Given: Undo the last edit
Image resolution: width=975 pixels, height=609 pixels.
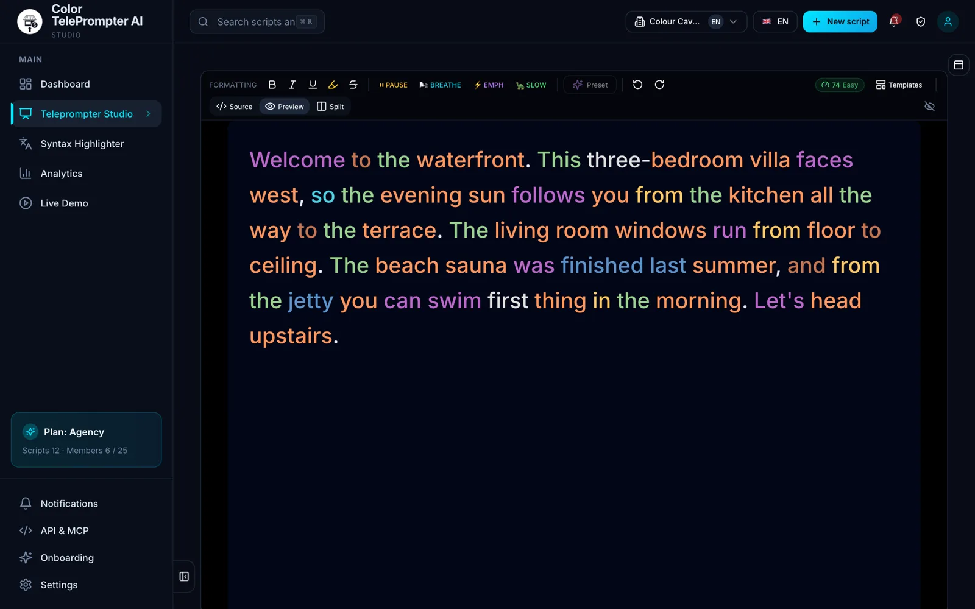Looking at the screenshot, I should pyautogui.click(x=637, y=85).
